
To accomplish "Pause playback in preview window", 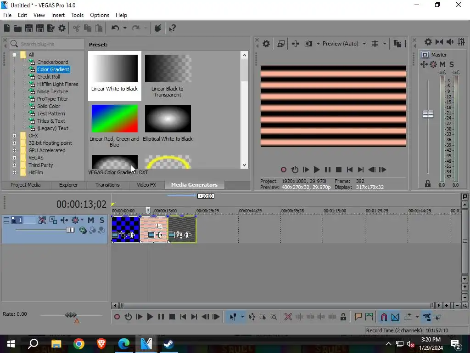I will 328,170.
